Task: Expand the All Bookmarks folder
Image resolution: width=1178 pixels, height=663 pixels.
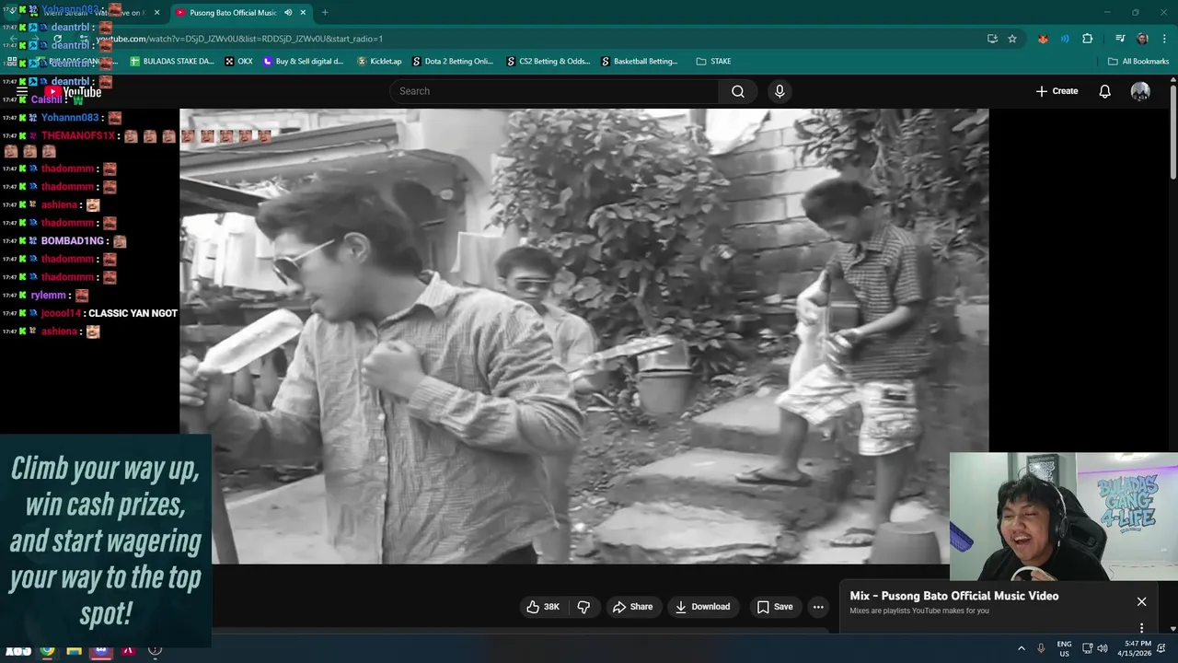Action: [1138, 62]
